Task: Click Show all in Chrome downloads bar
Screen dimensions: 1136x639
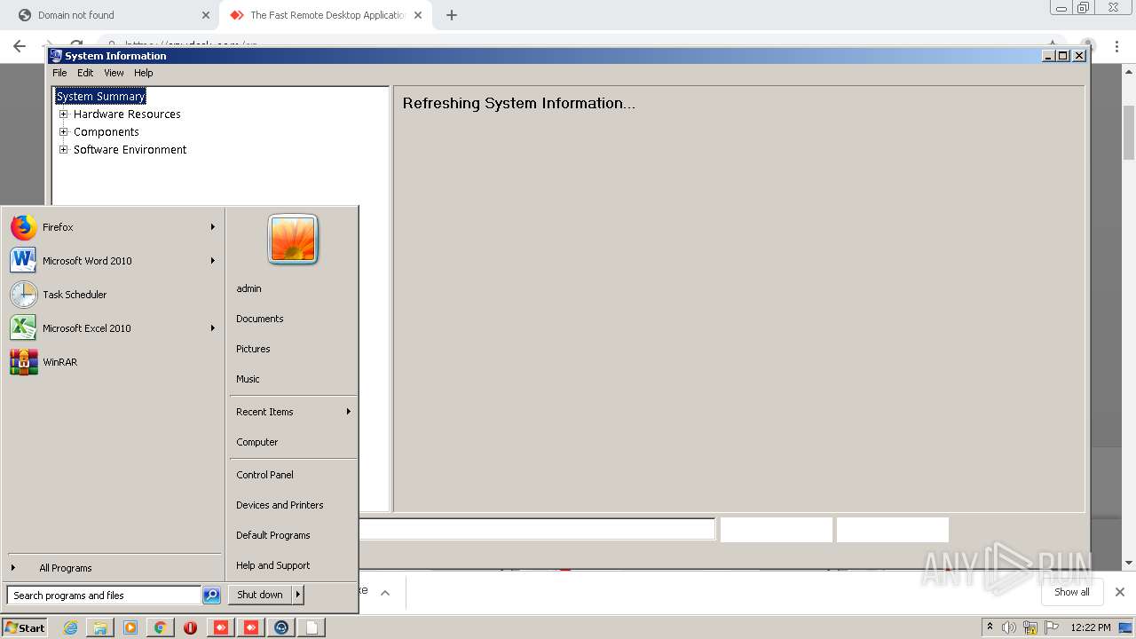Action: click(1071, 592)
